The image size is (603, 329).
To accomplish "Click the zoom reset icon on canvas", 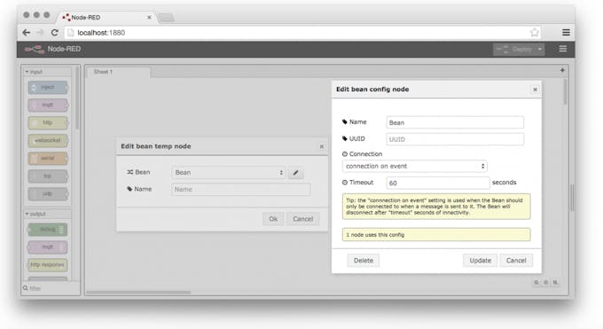I will click(545, 282).
